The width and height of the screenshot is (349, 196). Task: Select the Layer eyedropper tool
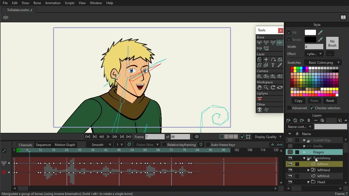point(280,65)
